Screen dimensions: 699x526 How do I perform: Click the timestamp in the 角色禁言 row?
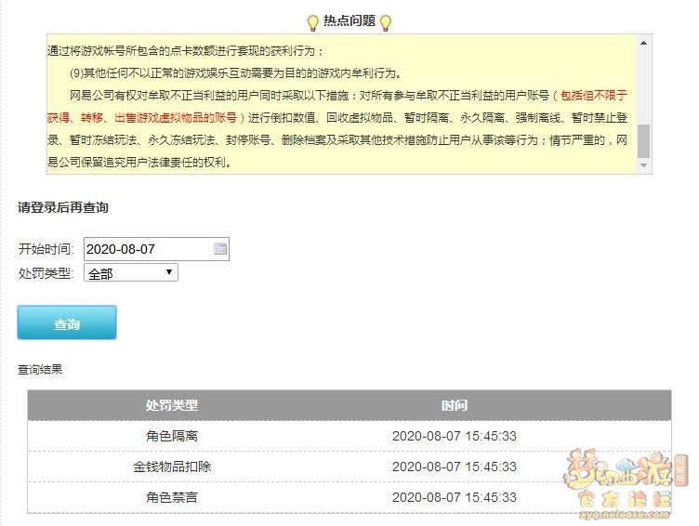pos(455,497)
